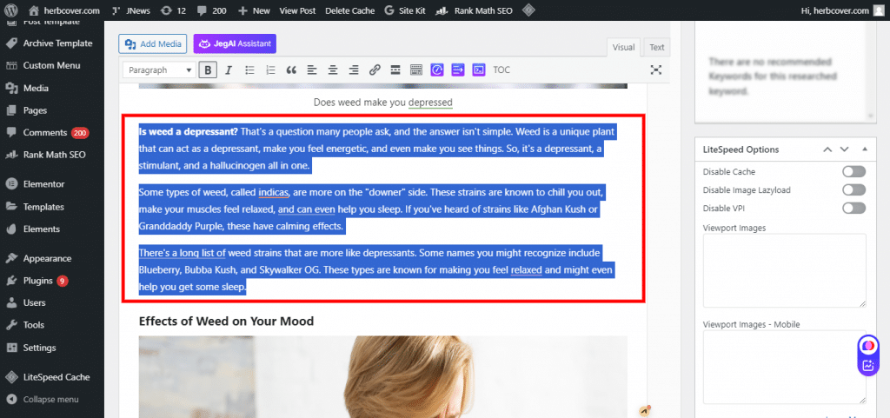Insert a bulleted list
The width and height of the screenshot is (890, 418).
click(249, 70)
